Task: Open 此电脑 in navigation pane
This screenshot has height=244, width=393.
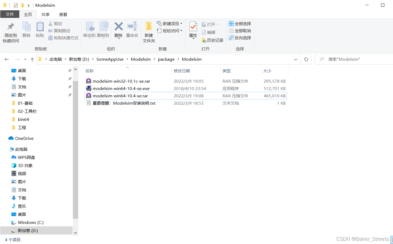Action: 18,149
